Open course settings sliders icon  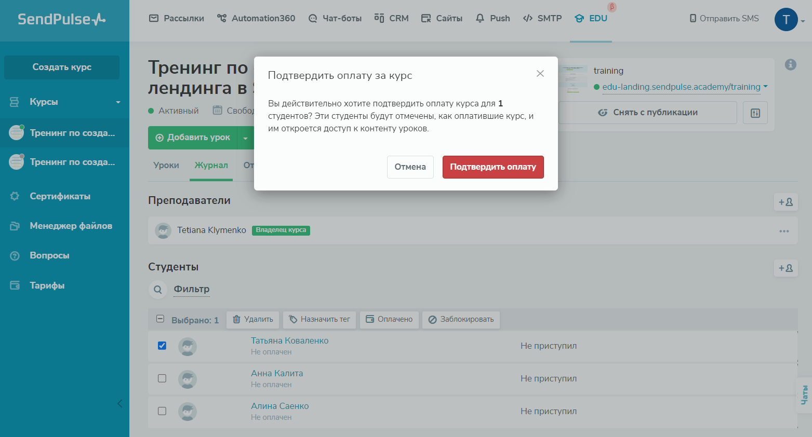(x=755, y=113)
